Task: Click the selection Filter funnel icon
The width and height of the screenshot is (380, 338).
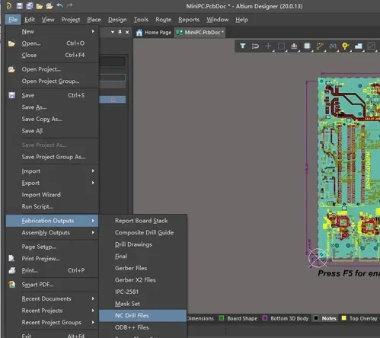Action: [x=243, y=46]
